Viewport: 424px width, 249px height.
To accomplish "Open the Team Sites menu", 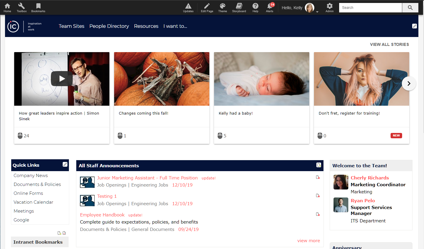I will point(72,26).
